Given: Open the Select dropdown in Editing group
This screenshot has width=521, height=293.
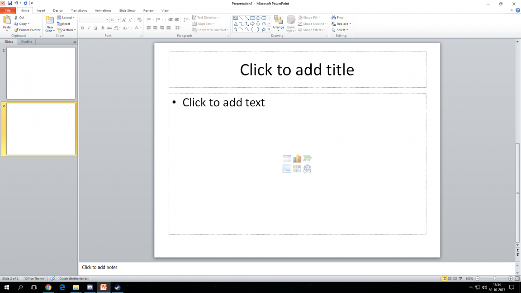Looking at the screenshot, I should [341, 30].
